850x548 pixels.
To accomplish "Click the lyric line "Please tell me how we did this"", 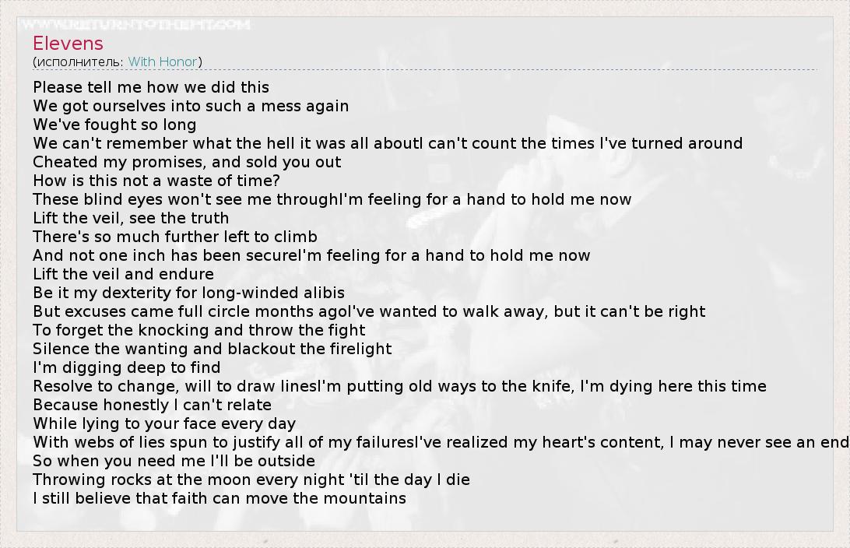I will 151,87.
